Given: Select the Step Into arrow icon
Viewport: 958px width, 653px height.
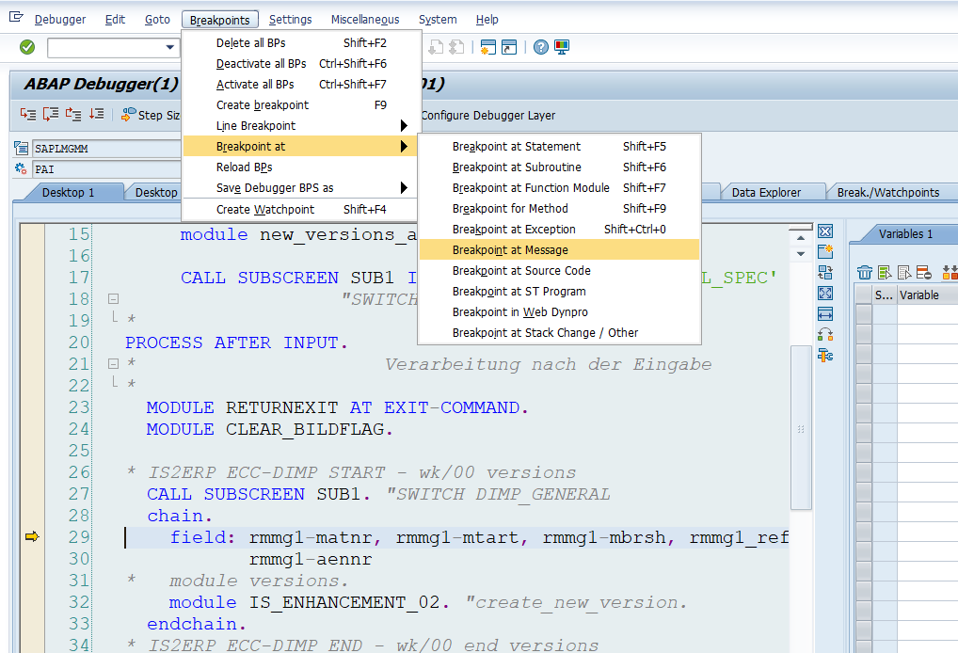Looking at the screenshot, I should click(x=26, y=115).
